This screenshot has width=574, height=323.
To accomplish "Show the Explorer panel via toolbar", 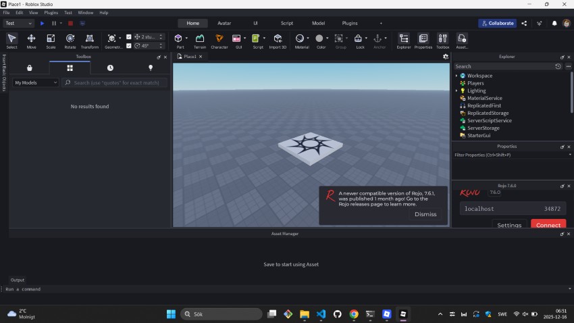I will coord(404,41).
